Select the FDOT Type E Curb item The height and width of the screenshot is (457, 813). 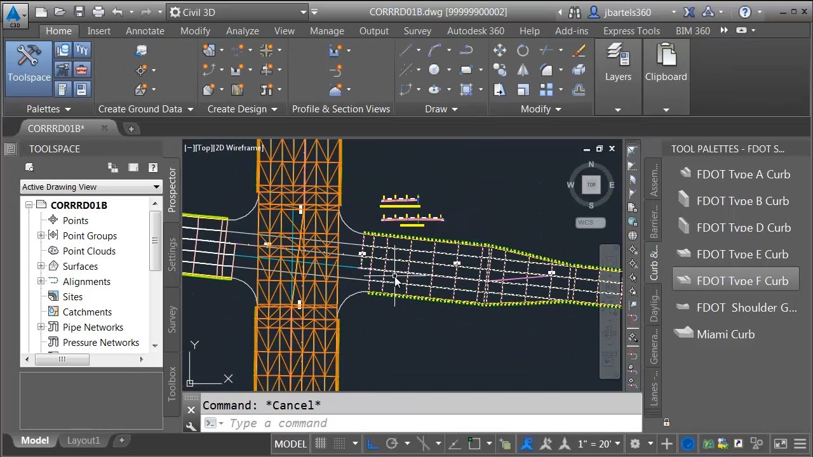[736, 254]
